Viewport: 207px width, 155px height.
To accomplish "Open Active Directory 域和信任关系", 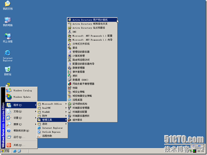I will point(92,24).
